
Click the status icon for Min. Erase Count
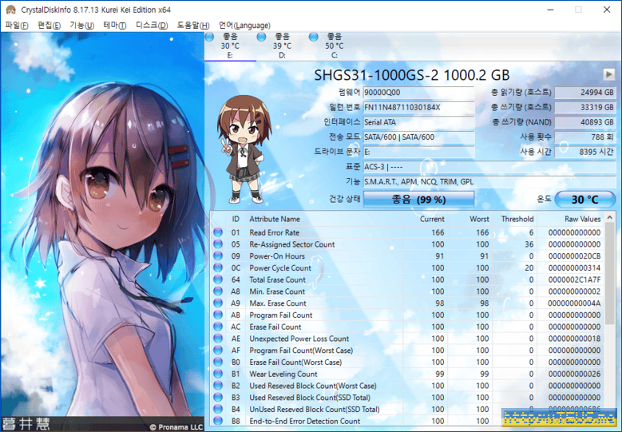tap(218, 291)
